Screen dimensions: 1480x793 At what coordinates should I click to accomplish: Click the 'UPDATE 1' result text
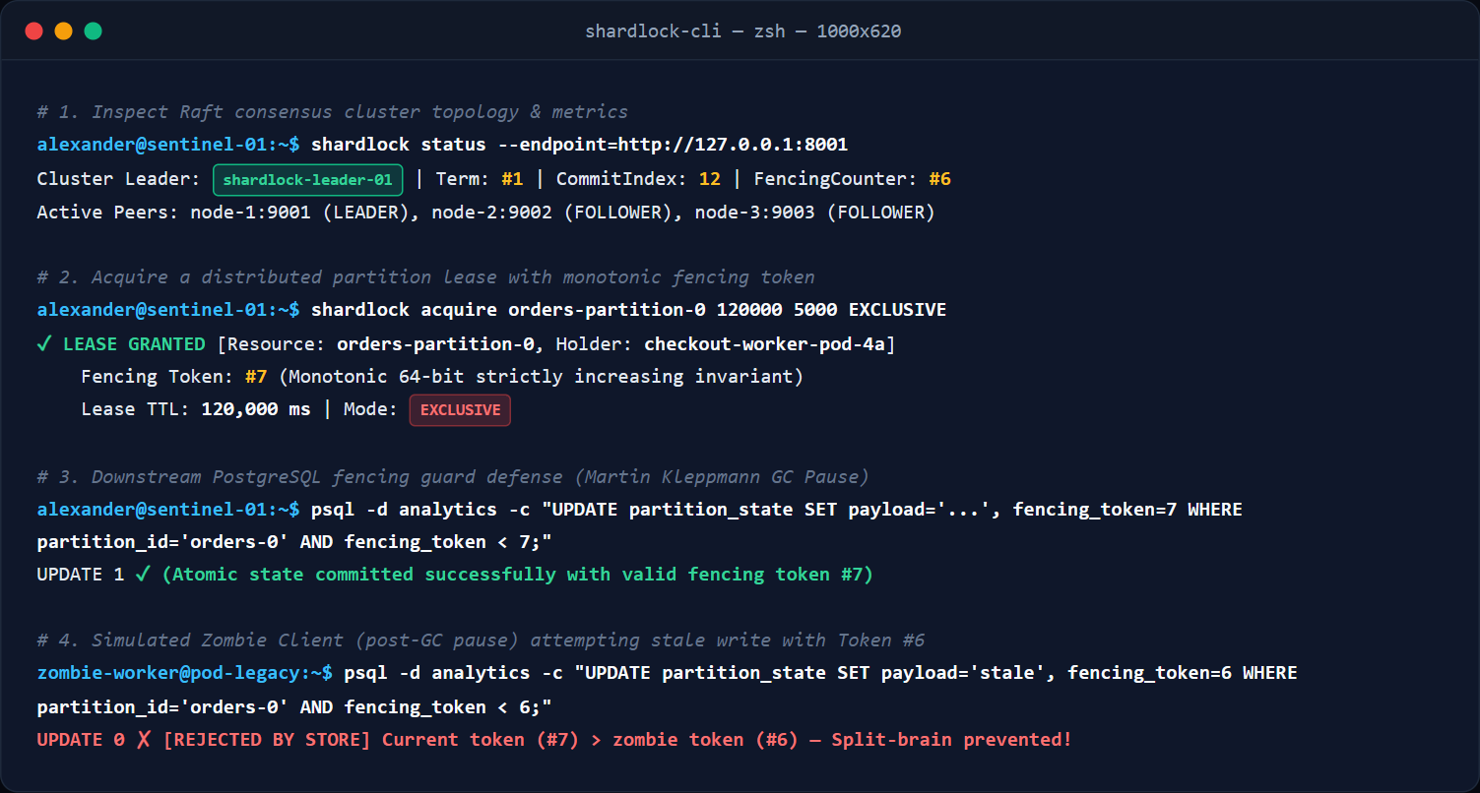(80, 575)
